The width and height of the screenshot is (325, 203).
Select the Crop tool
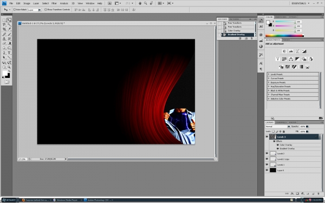tap(4, 29)
